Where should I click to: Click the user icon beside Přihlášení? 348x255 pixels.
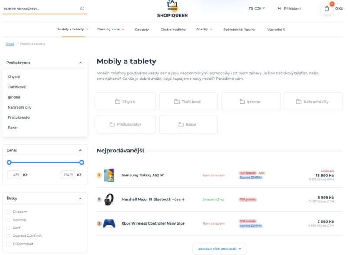279,9
